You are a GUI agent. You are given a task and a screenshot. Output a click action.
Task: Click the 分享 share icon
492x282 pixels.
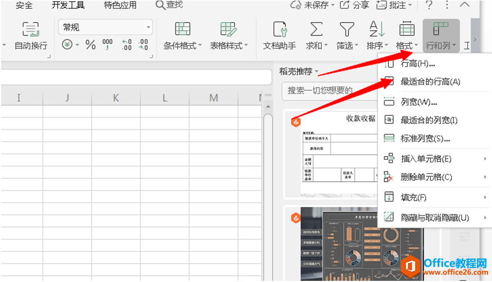(x=344, y=5)
